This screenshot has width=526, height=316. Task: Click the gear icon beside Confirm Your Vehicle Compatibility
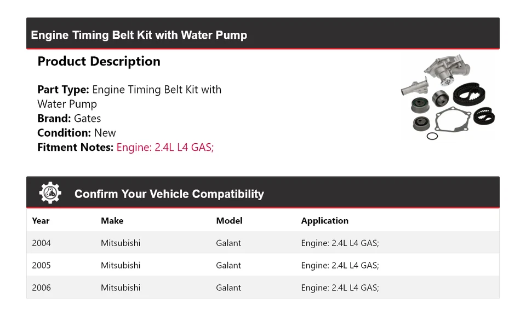[x=50, y=193]
